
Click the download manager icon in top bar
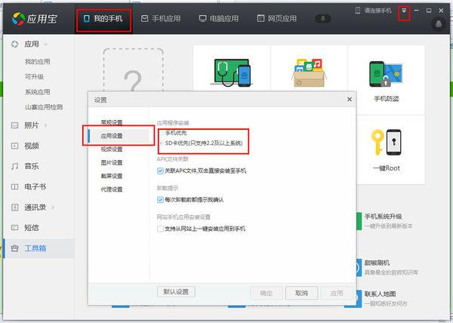[x=323, y=19]
